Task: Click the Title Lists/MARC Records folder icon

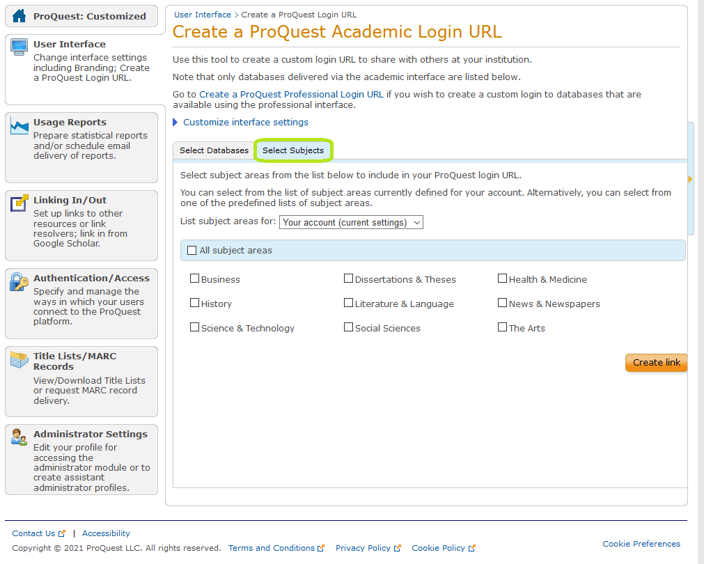Action: click(x=19, y=360)
